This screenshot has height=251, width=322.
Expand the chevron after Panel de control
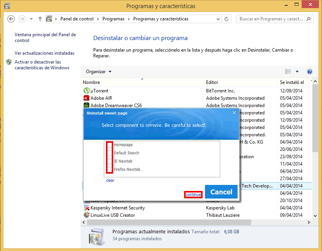click(x=98, y=19)
